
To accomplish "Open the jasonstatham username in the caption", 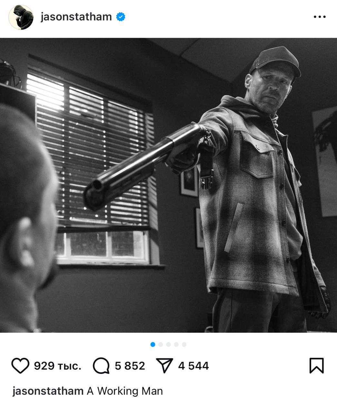I will pyautogui.click(x=48, y=391).
